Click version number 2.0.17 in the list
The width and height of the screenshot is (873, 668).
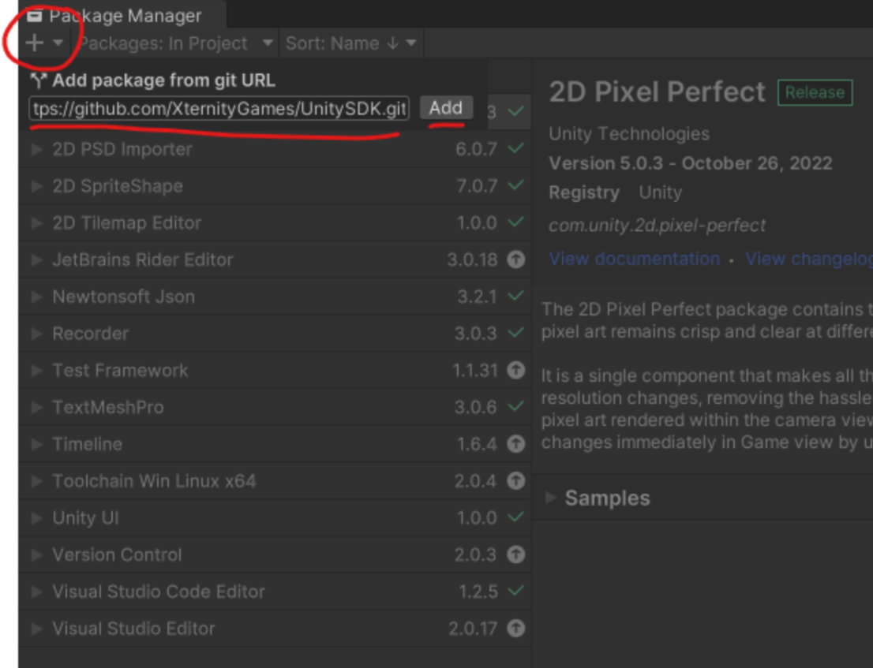tap(473, 629)
